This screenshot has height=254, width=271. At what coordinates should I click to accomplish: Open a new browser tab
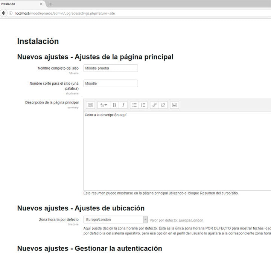click(x=50, y=4)
